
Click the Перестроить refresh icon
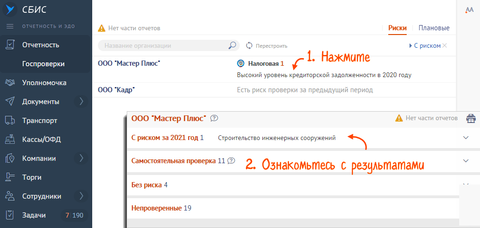(x=250, y=46)
